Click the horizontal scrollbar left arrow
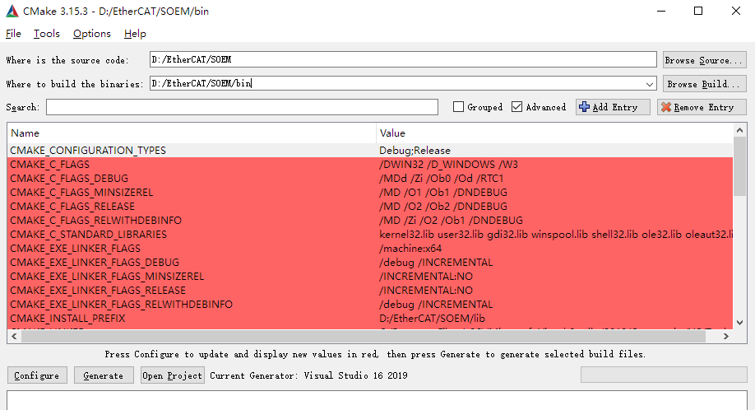The image size is (755, 410). coord(15,336)
